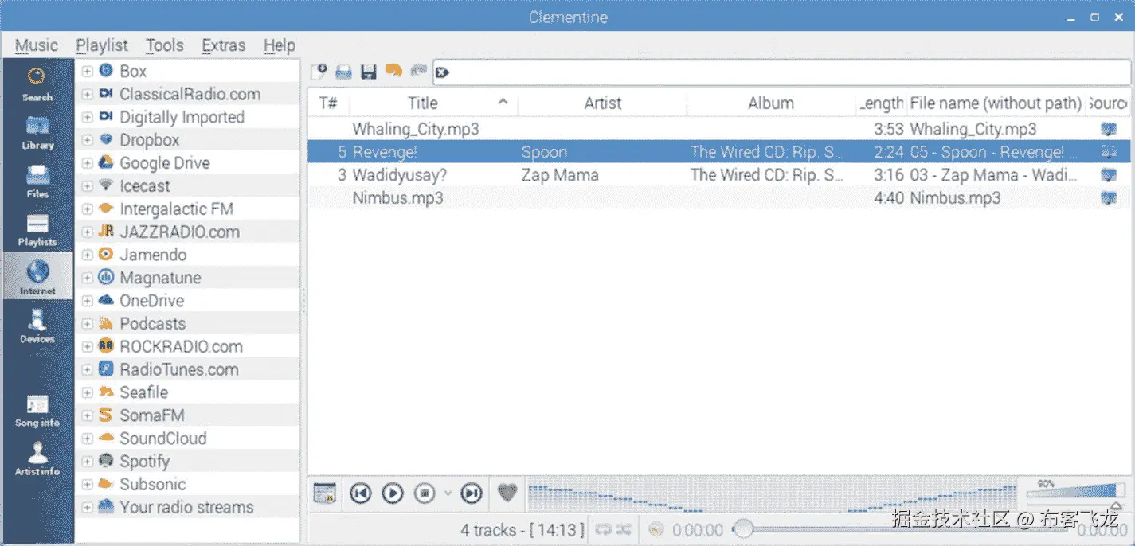This screenshot has width=1135, height=546.
Task: Click the T# column header
Action: point(328,103)
